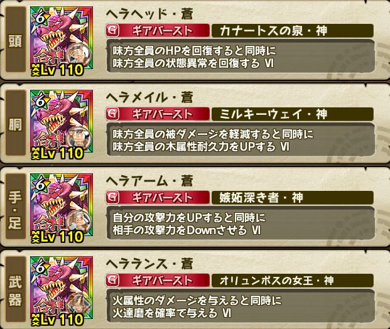Image resolution: width=390 pixels, height=329 pixels.
Task: Click the G badge beside オリュンポスの女王・神
Action: (x=112, y=281)
